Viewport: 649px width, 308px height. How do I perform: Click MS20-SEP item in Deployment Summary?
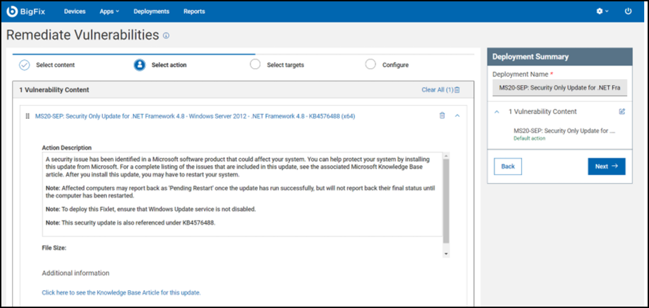click(564, 131)
